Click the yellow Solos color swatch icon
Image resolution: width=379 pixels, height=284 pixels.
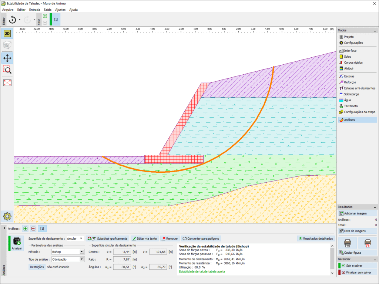(341, 57)
